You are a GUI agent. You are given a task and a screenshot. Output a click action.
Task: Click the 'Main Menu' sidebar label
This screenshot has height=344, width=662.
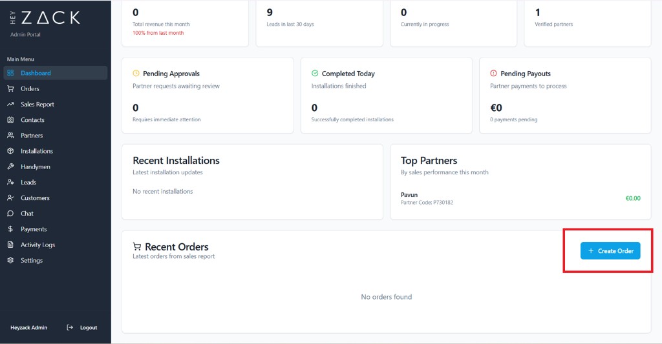tap(20, 59)
